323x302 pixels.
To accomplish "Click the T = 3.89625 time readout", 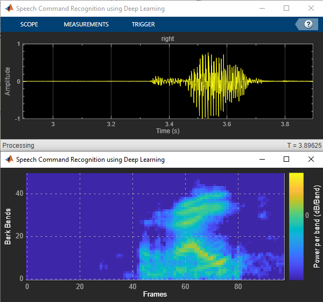I will [x=303, y=146].
